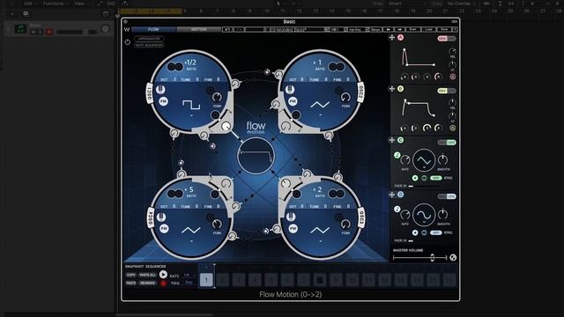Screen dimensions: 564x317
Task: Open the Note Sequencer panel button
Action: 149,45
